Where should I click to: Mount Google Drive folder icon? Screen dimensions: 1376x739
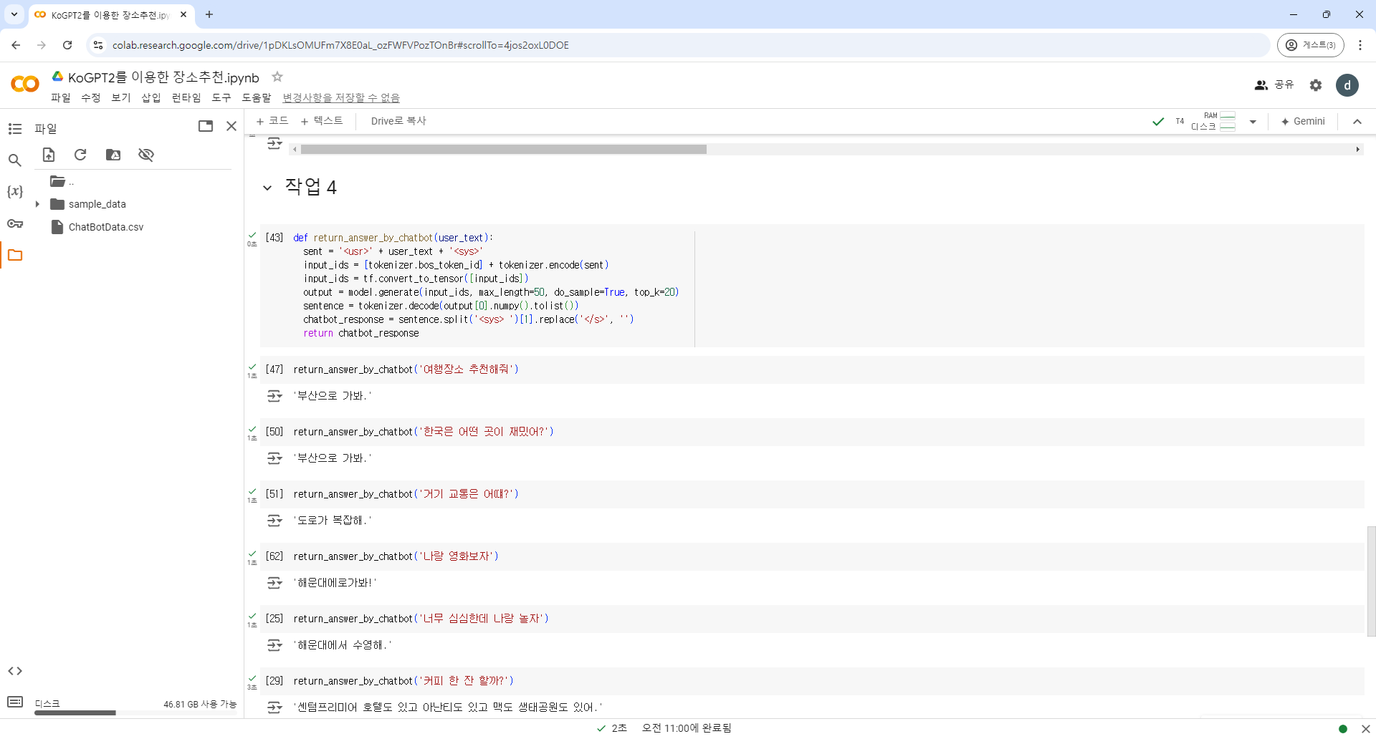point(113,155)
